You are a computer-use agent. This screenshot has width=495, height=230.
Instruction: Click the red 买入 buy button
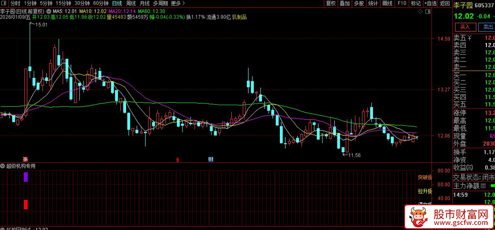click(465, 27)
